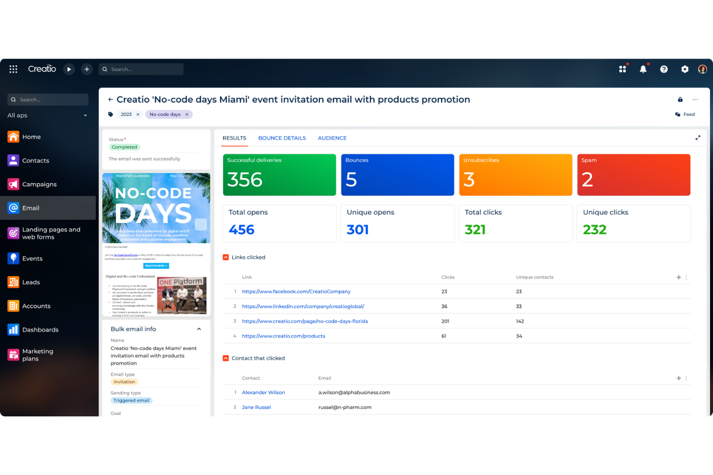
Task: Open contact Alexander Wilson
Action: point(264,393)
